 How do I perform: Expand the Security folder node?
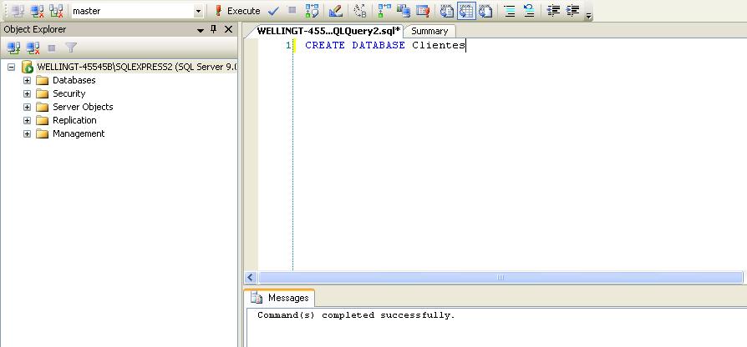[27, 93]
